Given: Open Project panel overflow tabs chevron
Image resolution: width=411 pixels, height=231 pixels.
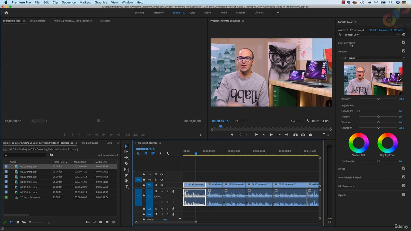Looking at the screenshot, I should 118,143.
